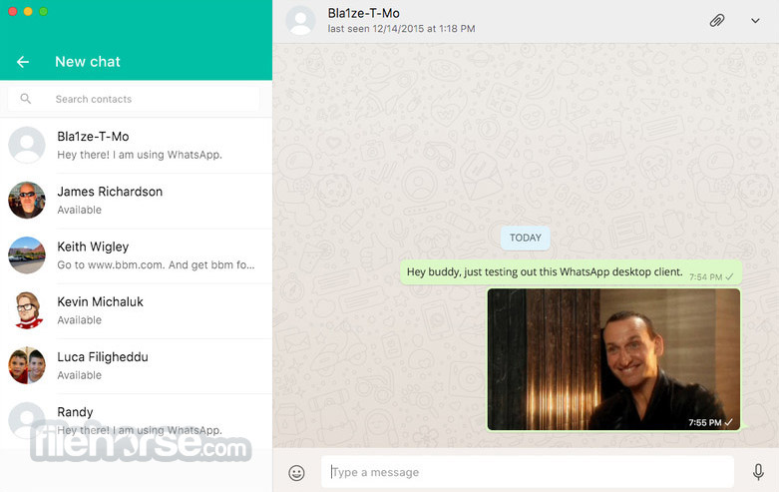
Task: Click the 'Go to www.bbm.com' status text
Action: point(156,264)
